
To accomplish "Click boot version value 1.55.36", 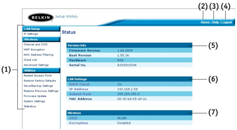I will pyautogui.click(x=123, y=55).
